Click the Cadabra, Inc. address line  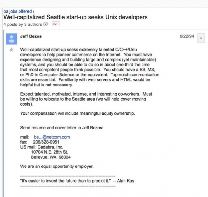42,147
